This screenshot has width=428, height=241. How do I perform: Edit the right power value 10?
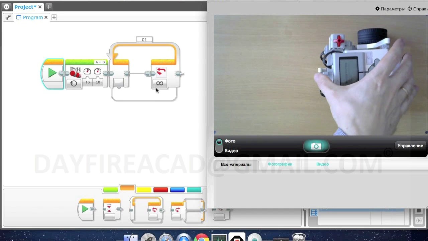click(98, 82)
